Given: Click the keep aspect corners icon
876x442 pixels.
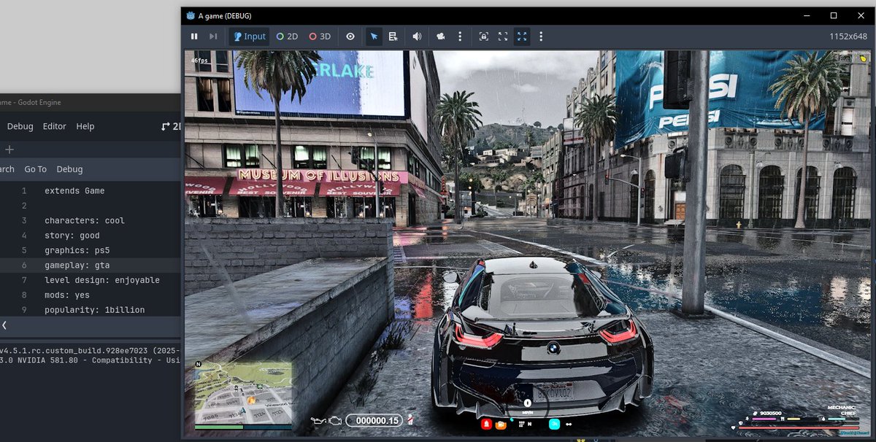Looking at the screenshot, I should point(502,36).
